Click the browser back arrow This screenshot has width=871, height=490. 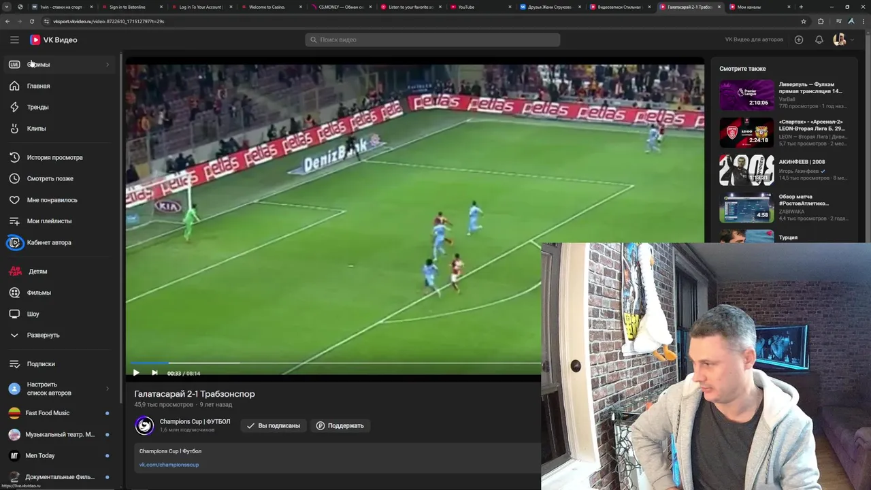pos(7,21)
